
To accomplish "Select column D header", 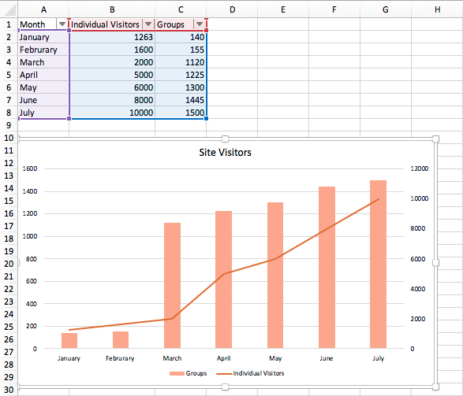I will 232,9.
